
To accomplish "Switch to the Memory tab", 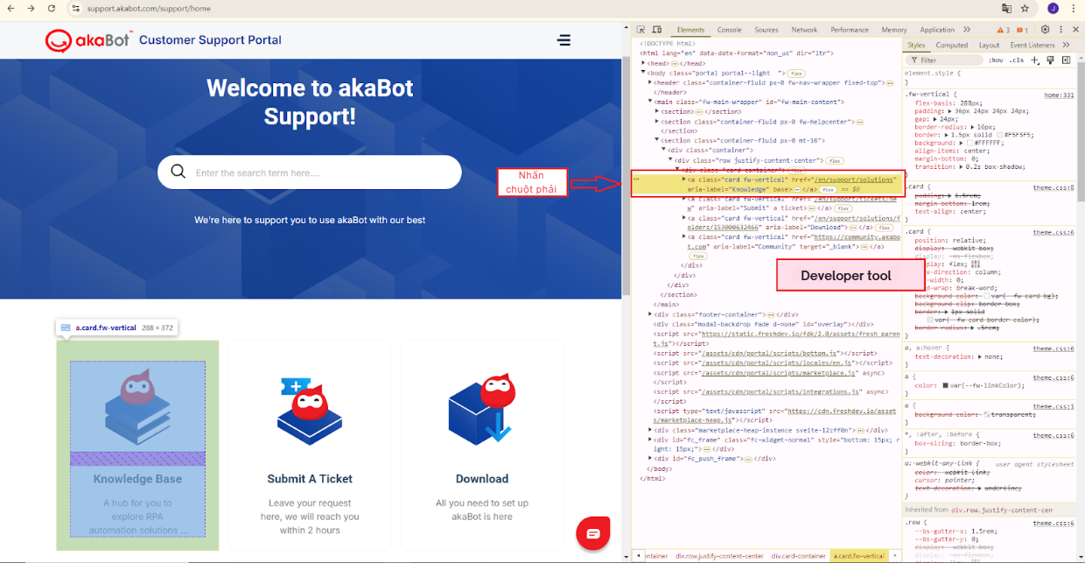I will click(x=894, y=30).
